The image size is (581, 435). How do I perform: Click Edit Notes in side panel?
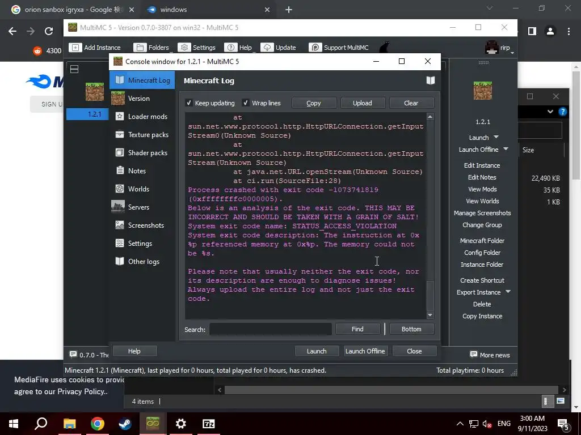pos(482,177)
